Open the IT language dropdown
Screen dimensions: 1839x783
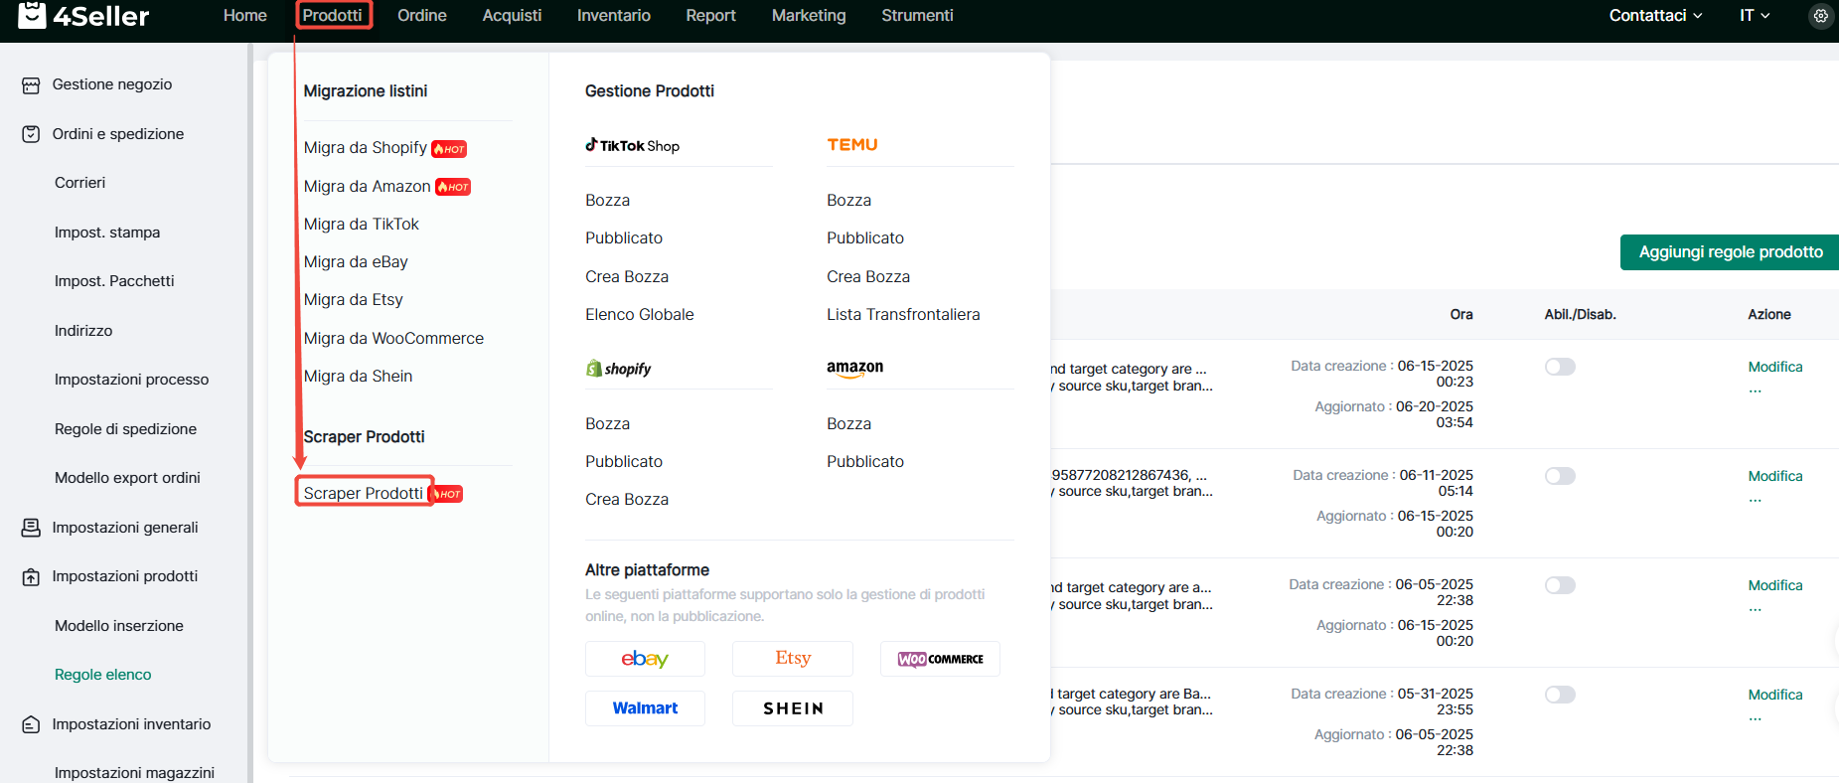pos(1755,16)
